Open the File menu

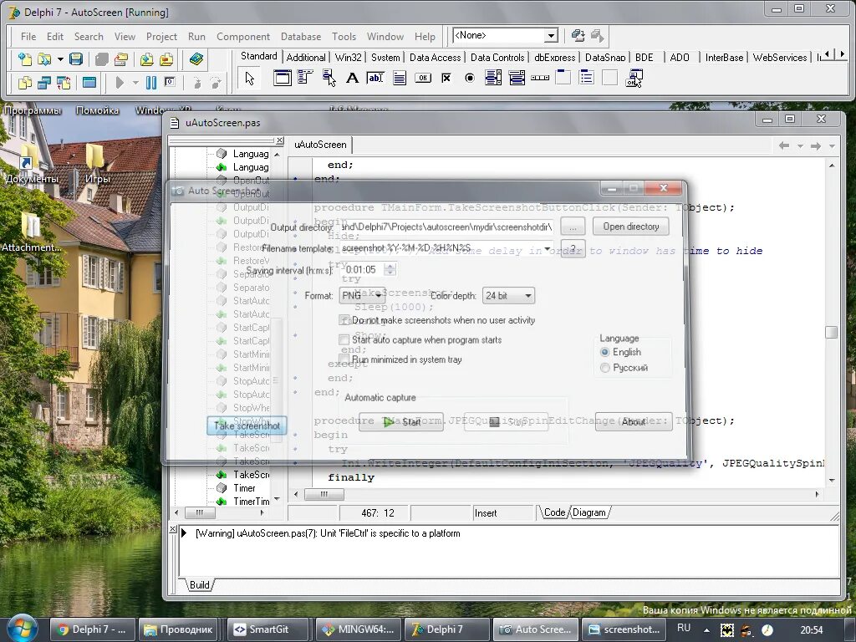pos(28,37)
